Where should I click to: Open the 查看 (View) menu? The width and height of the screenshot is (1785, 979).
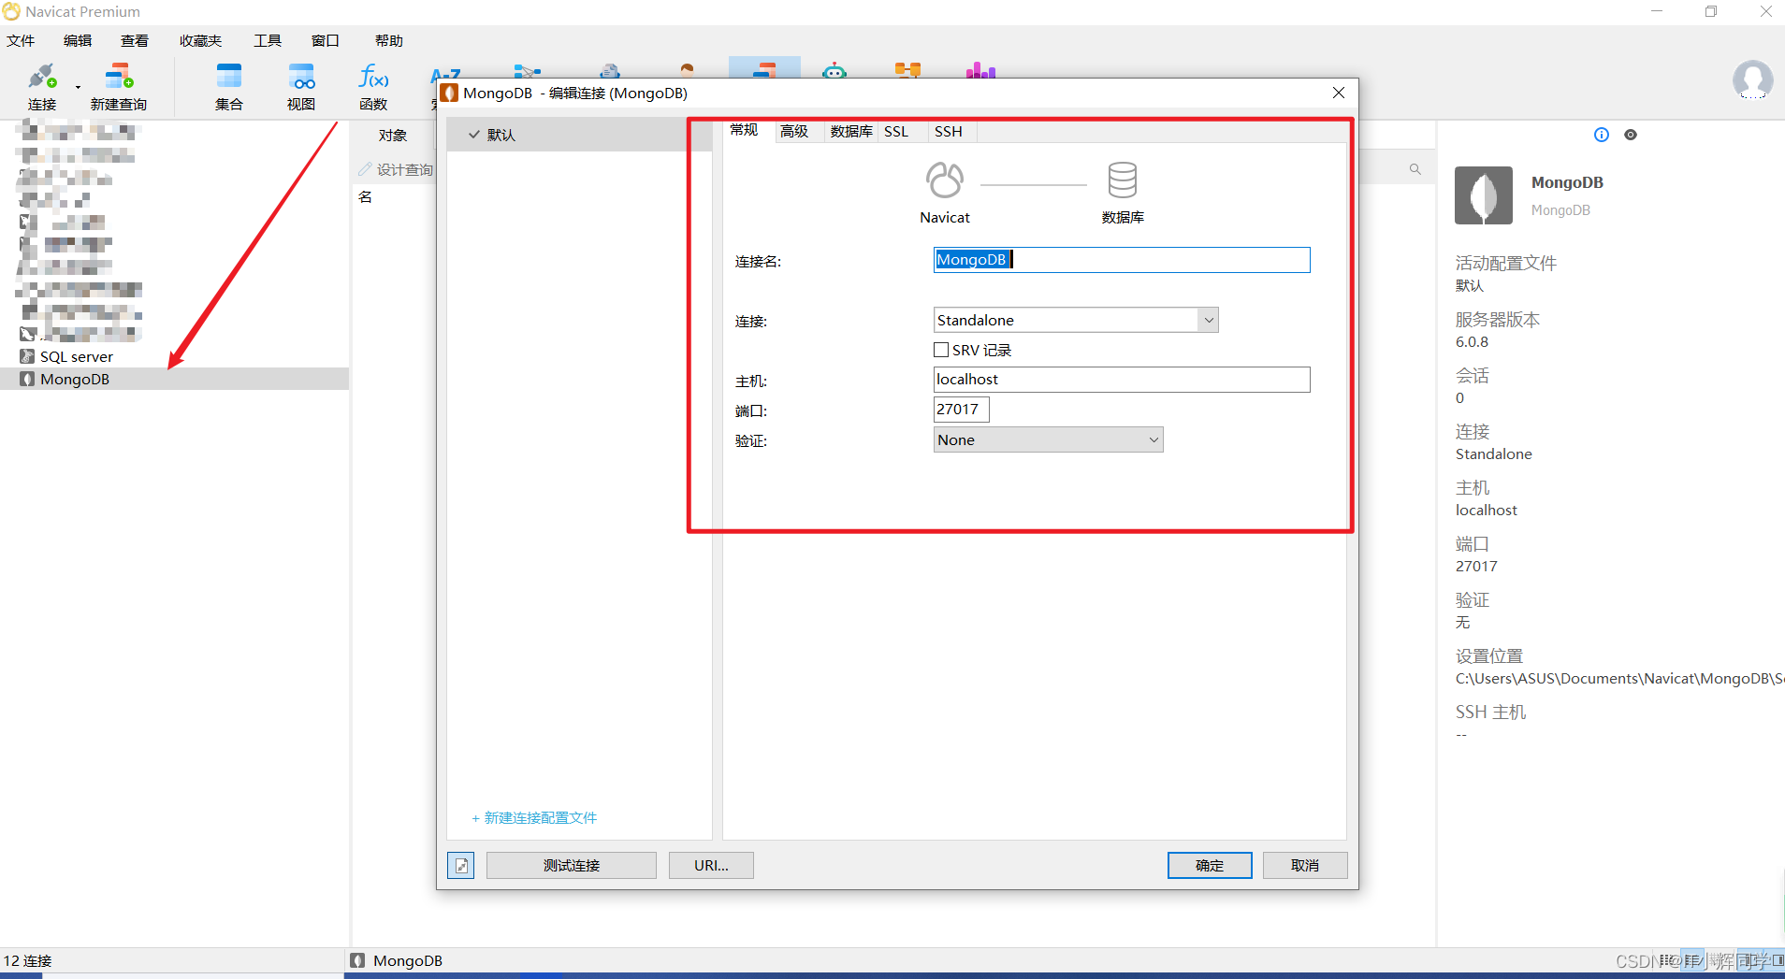[x=135, y=40]
